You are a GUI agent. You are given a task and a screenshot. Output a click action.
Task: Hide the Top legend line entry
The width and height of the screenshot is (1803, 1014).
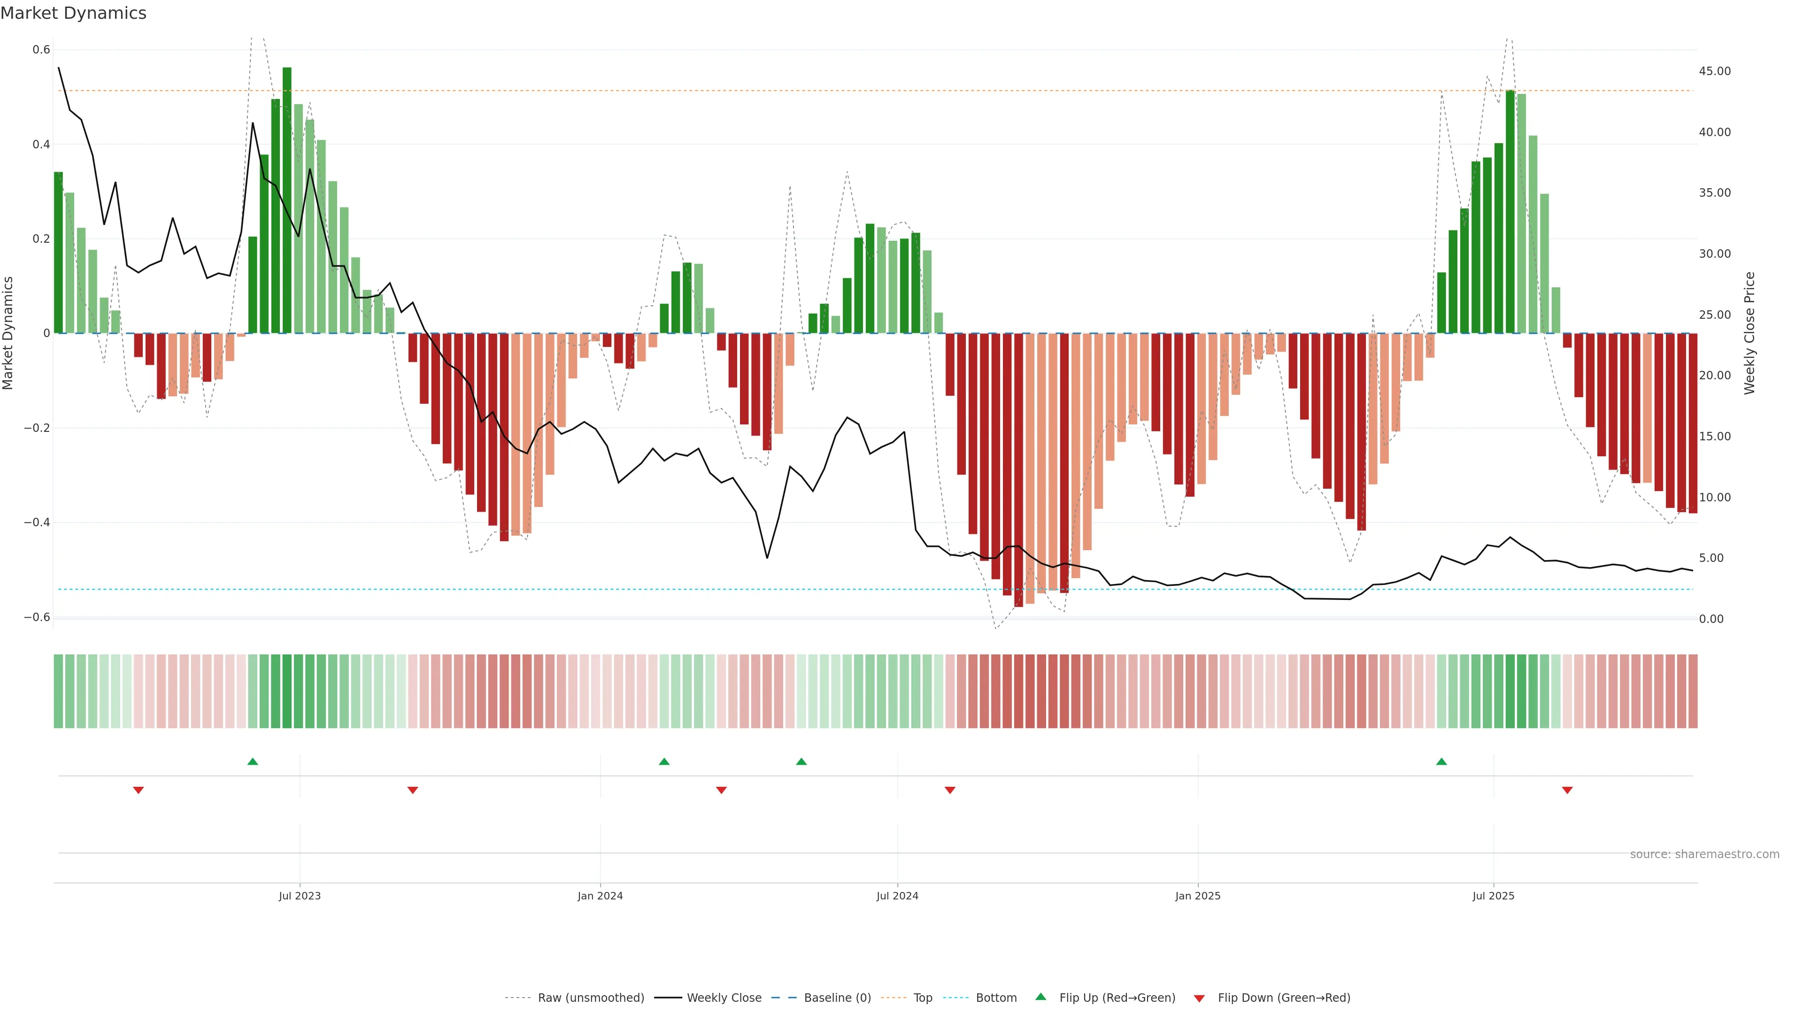(923, 998)
